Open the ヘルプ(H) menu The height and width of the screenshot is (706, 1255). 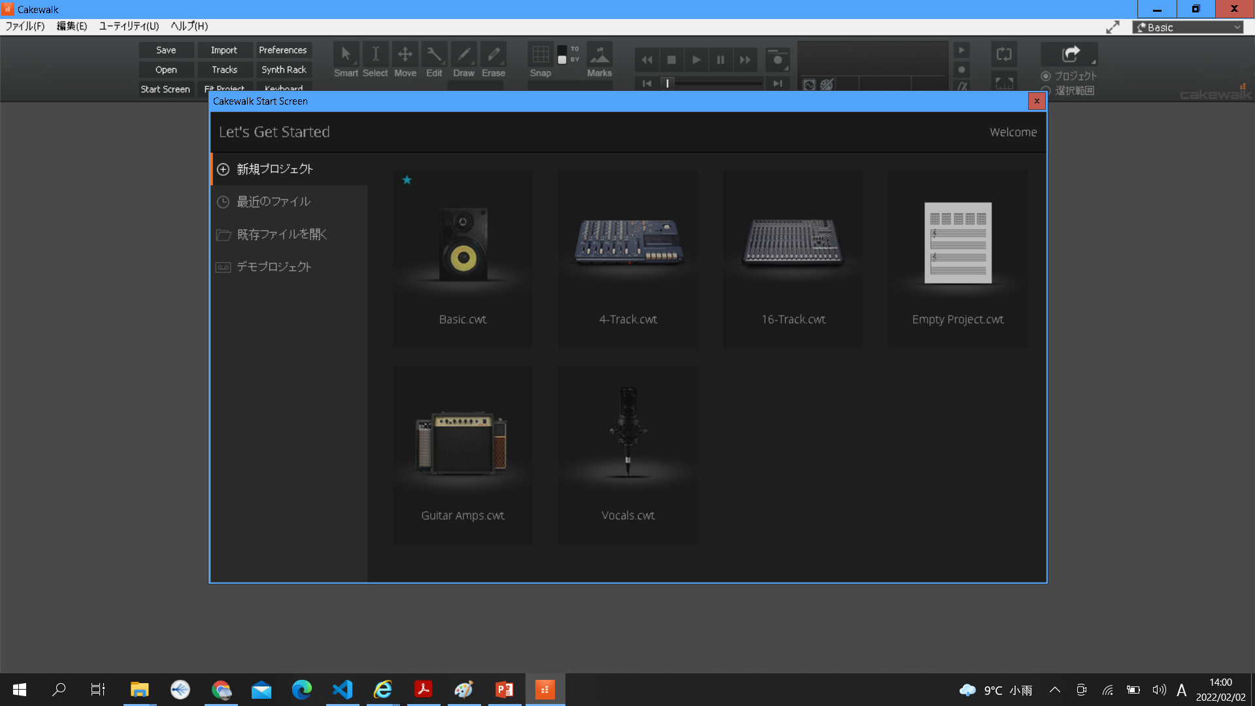click(189, 26)
